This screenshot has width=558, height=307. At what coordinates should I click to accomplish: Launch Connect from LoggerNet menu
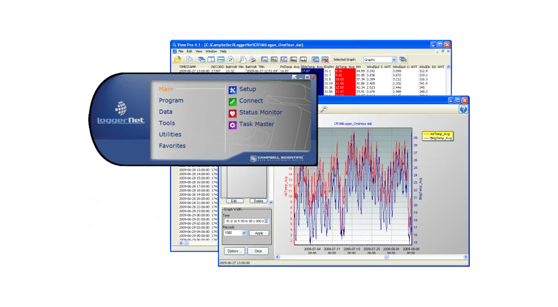(x=251, y=101)
